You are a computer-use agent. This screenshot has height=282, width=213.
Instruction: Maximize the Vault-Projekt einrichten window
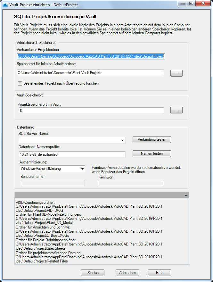(x=191, y=4)
